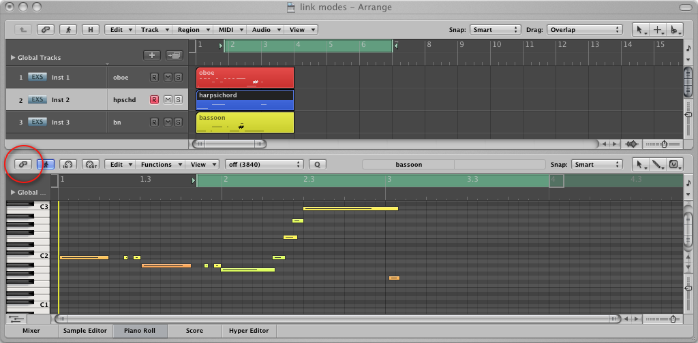Expand Global tracks in Piano Roll

coord(13,193)
